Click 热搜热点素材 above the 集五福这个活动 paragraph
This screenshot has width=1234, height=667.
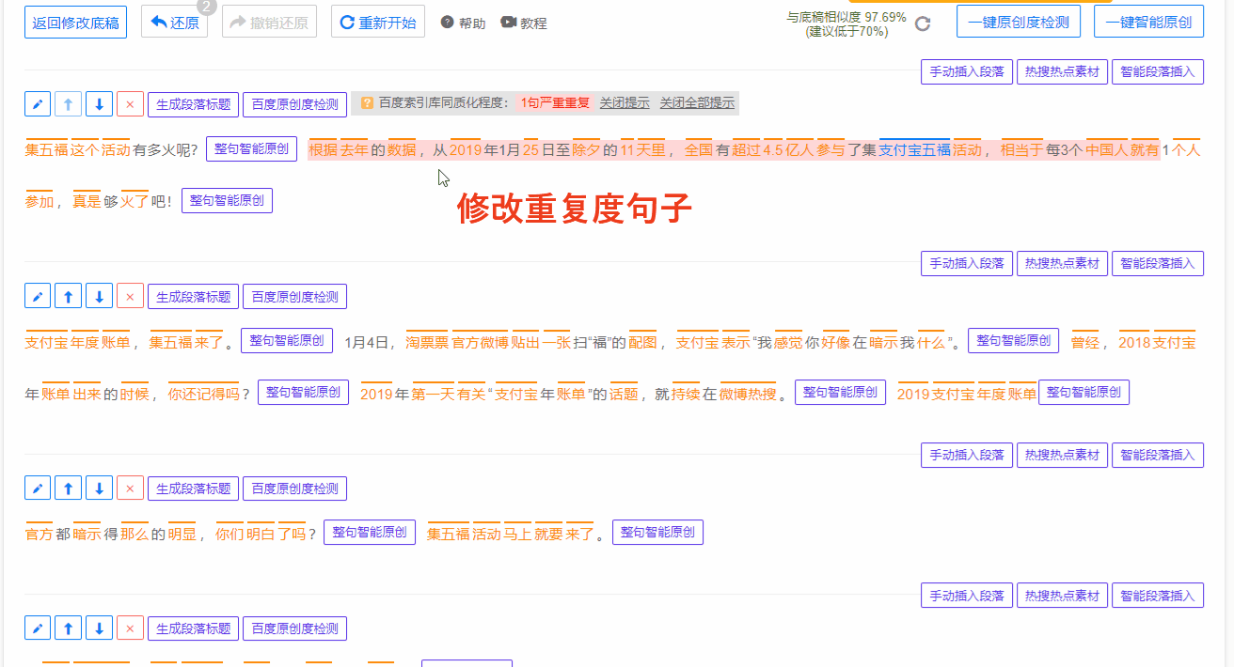click(x=1062, y=71)
